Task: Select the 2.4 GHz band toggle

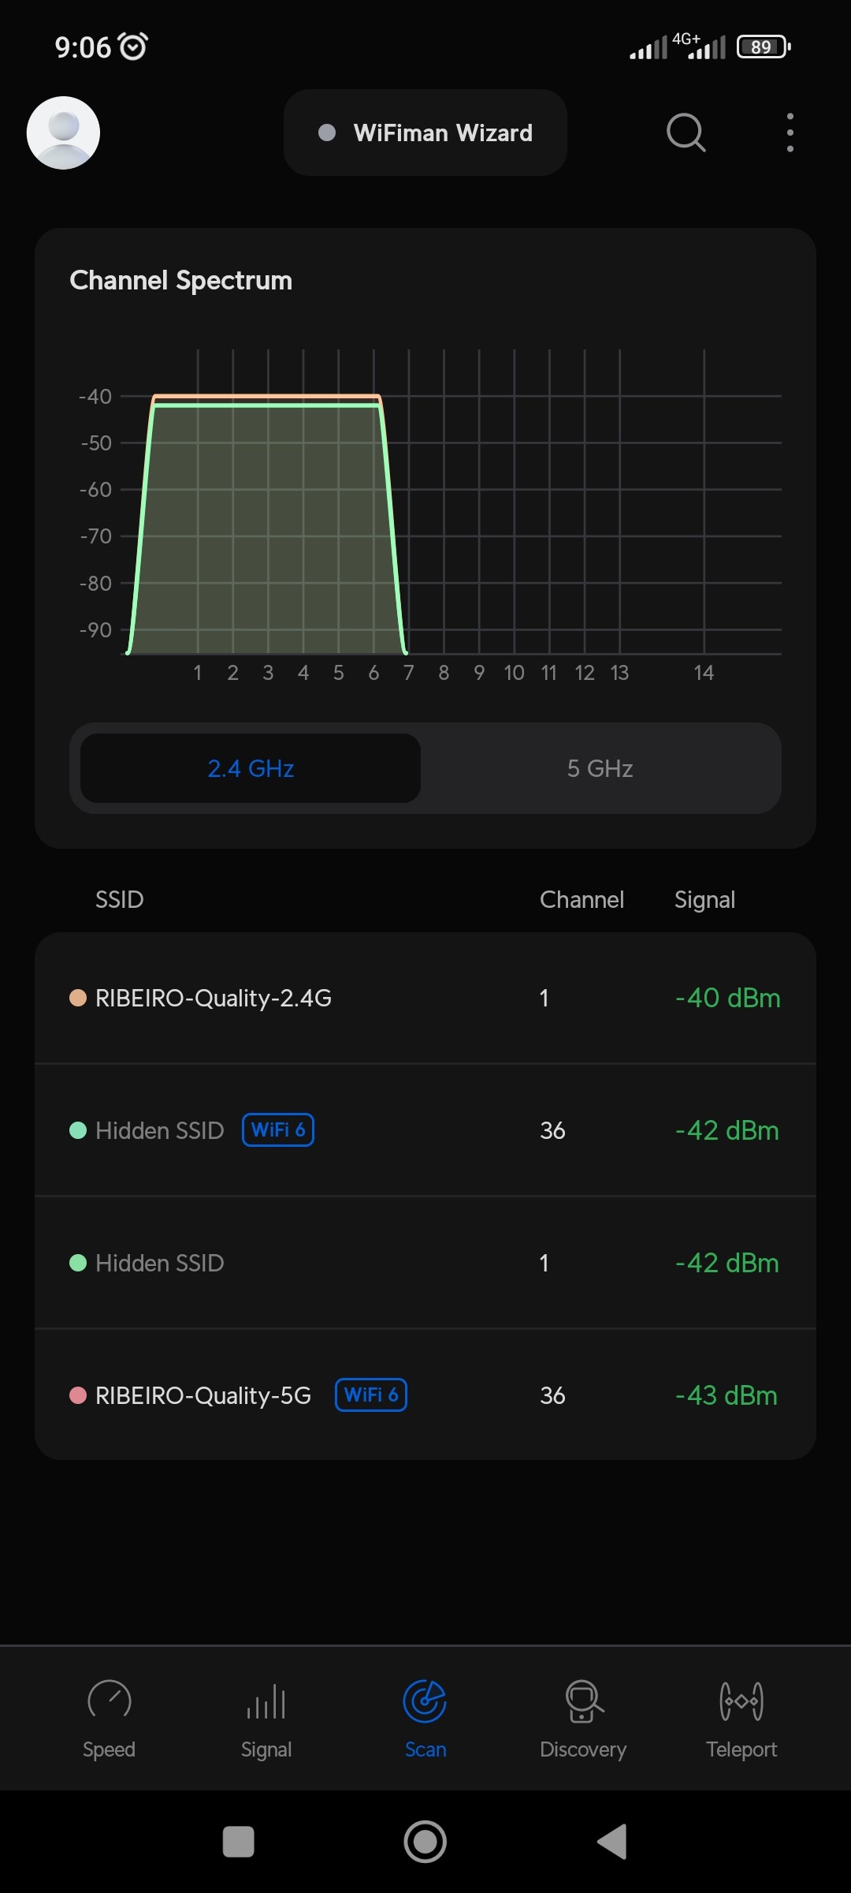Action: tap(251, 768)
